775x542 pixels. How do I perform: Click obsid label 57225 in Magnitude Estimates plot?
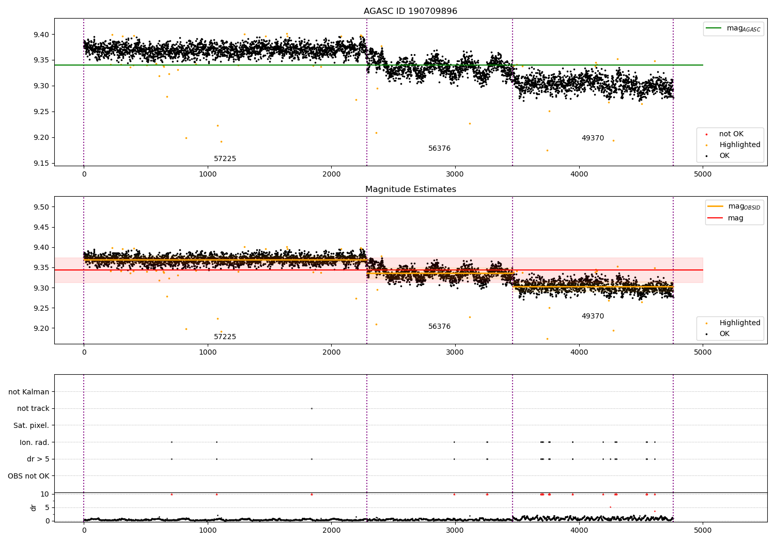pyautogui.click(x=225, y=337)
